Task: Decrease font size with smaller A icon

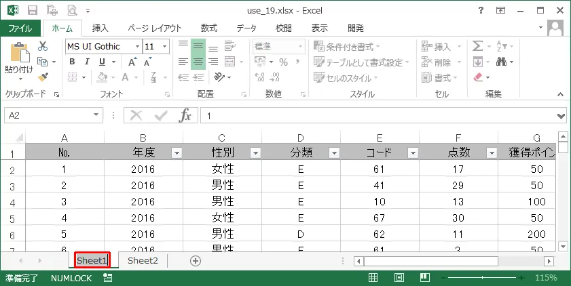Action: 147,62
